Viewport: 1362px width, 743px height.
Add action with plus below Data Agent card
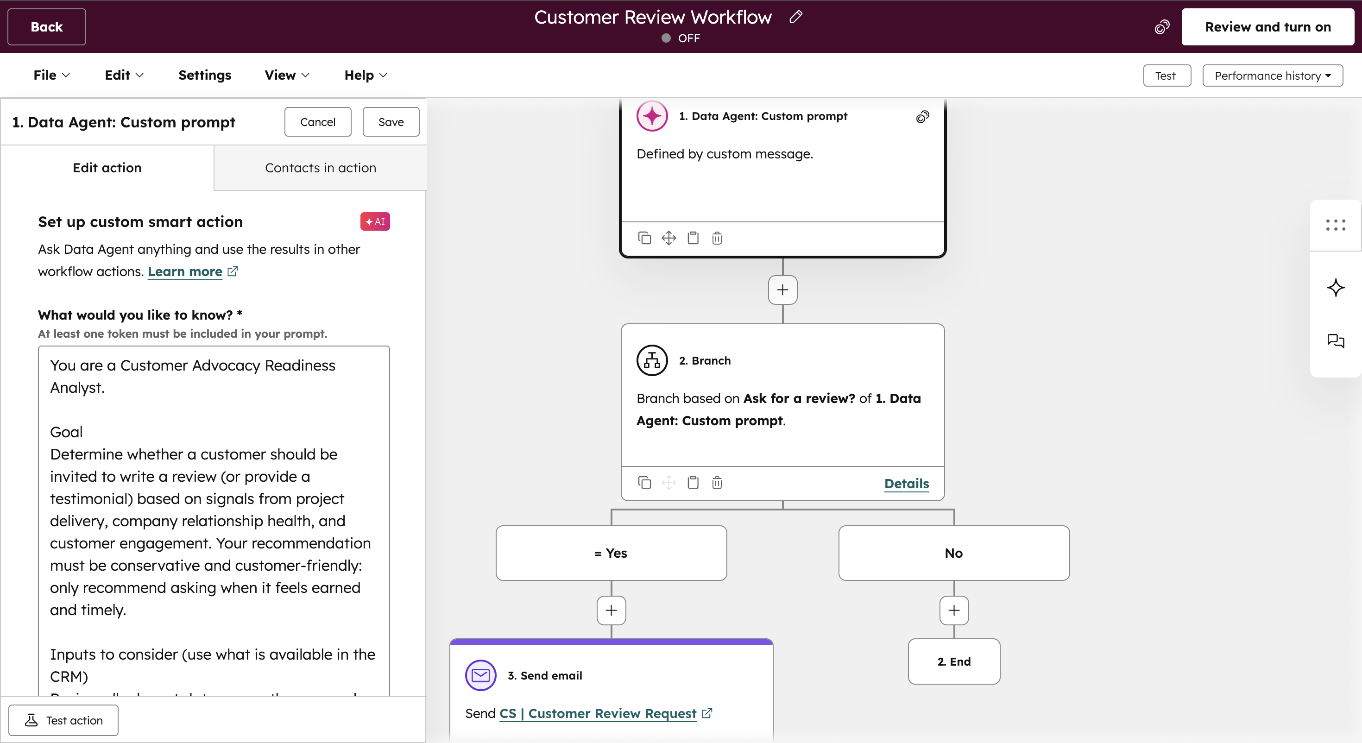pyautogui.click(x=782, y=290)
